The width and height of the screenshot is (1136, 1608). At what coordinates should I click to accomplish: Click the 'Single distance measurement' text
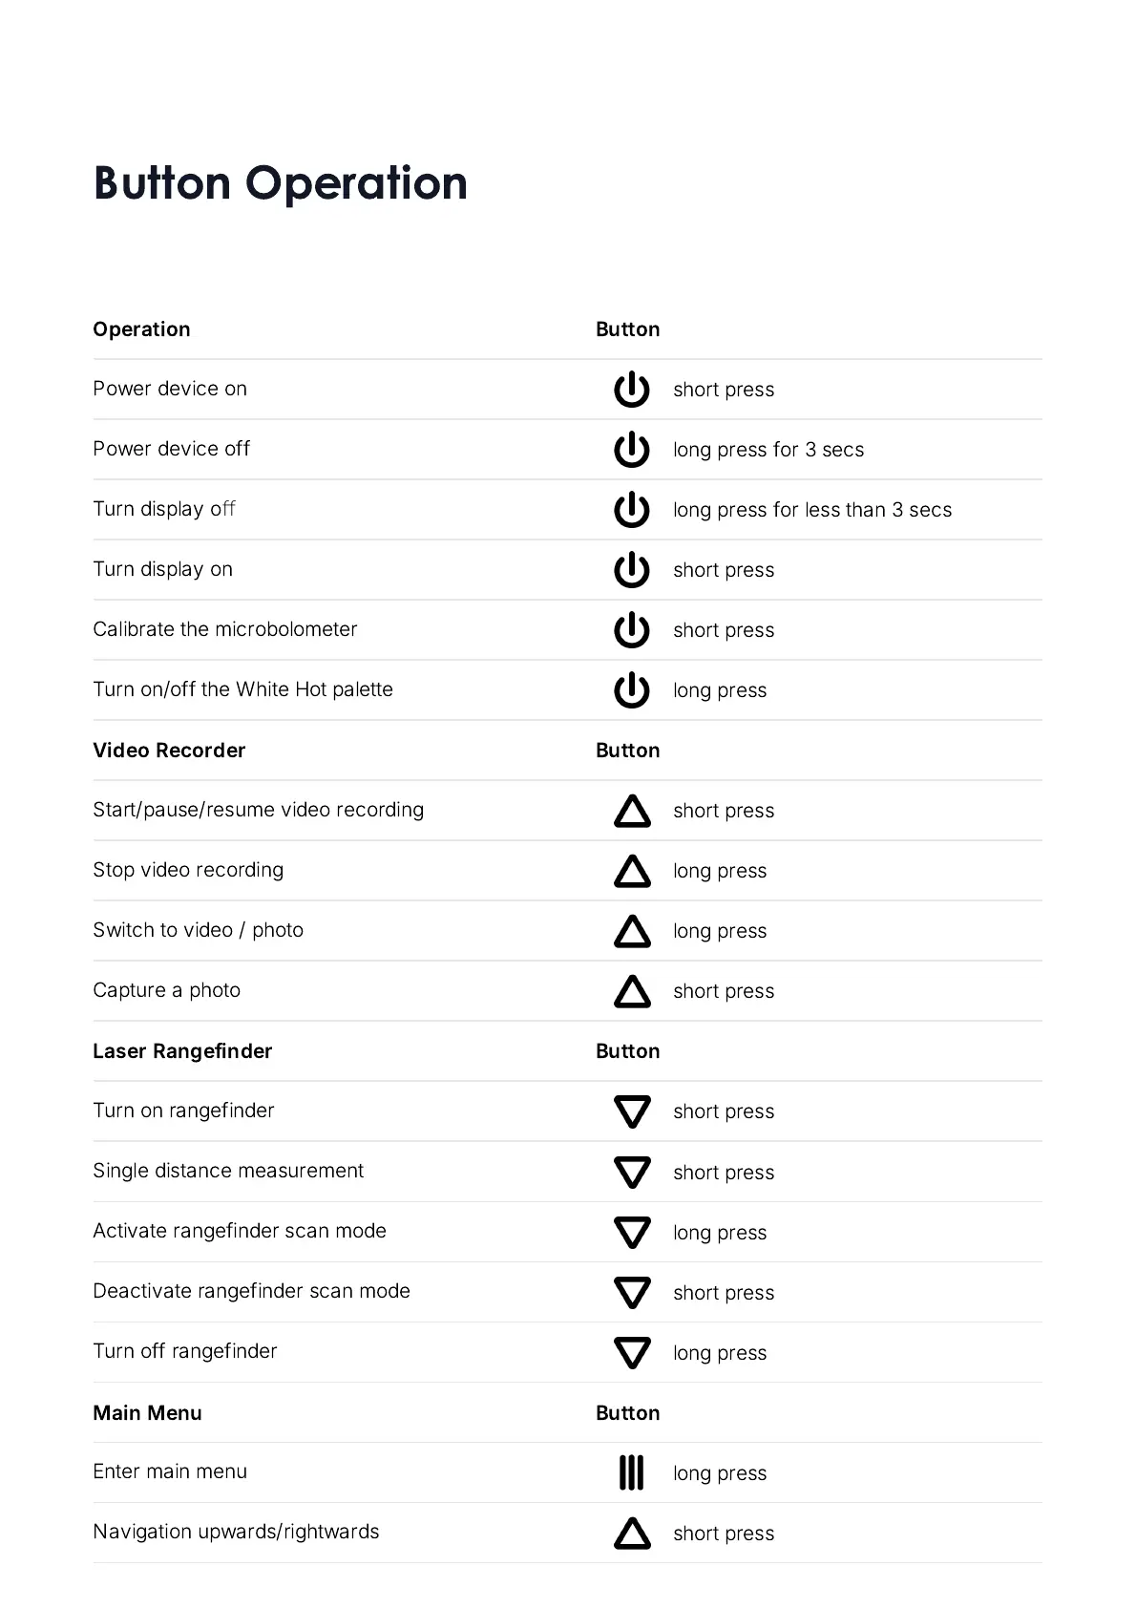pyautogui.click(x=228, y=1171)
